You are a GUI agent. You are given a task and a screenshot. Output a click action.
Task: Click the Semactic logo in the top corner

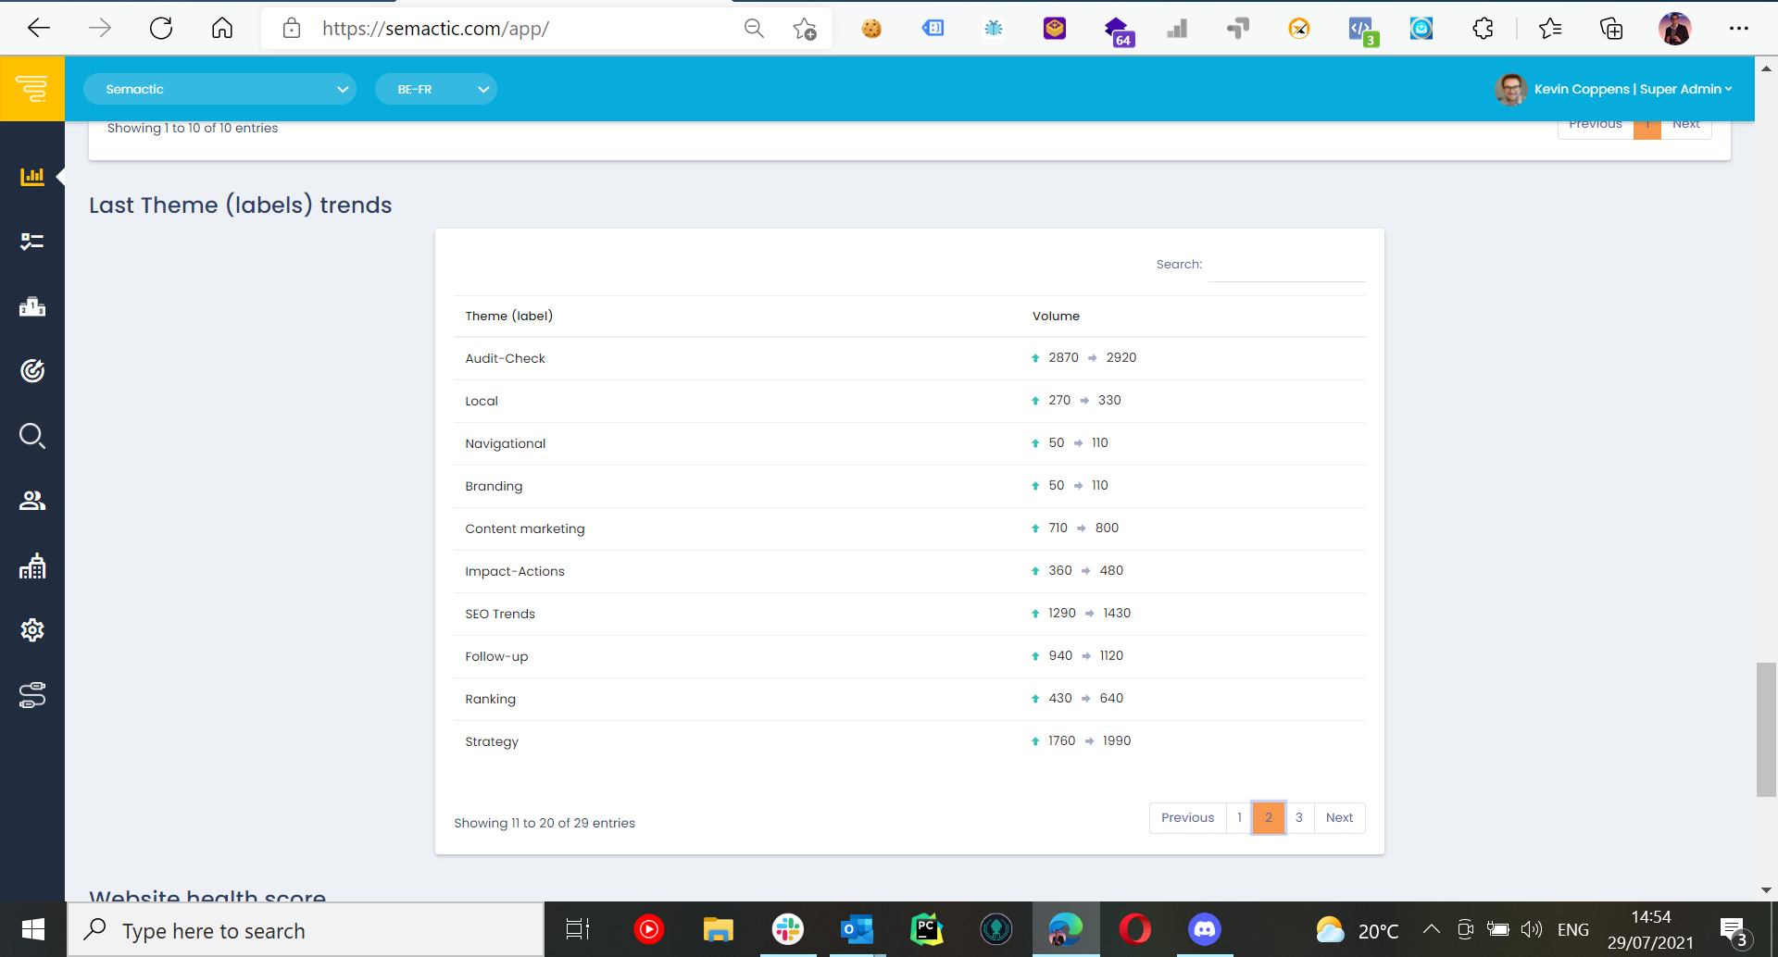pyautogui.click(x=32, y=89)
